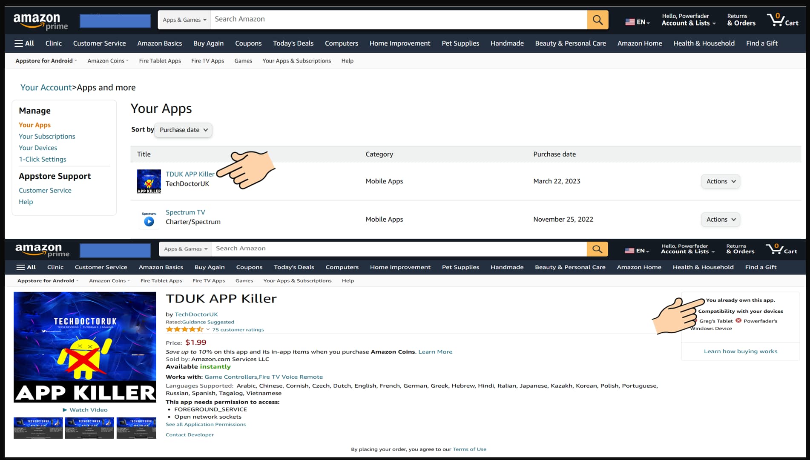Image resolution: width=810 pixels, height=460 pixels.
Task: Open the large APP KILLER product image
Action: click(x=85, y=347)
